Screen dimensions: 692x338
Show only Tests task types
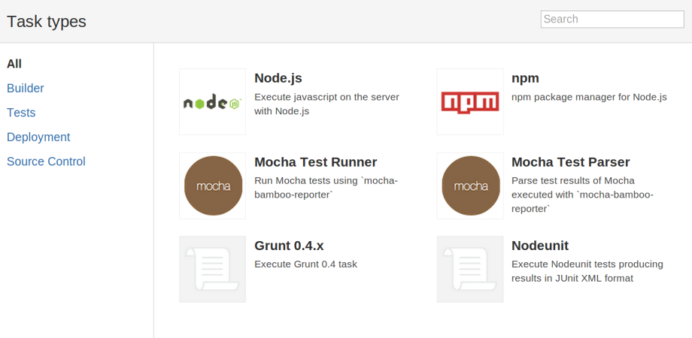pos(21,113)
